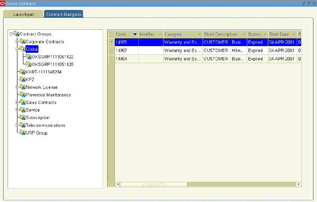Image resolution: width=317 pixels, height=202 pixels.
Task: Expand the Telecommunications node
Action: 17,125
